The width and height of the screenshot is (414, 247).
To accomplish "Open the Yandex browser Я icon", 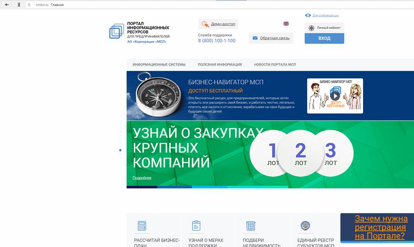I will click(x=19, y=5).
